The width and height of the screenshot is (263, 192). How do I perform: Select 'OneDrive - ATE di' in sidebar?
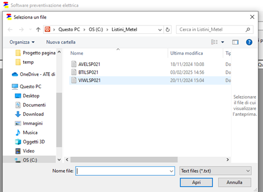pyautogui.click(x=34, y=74)
